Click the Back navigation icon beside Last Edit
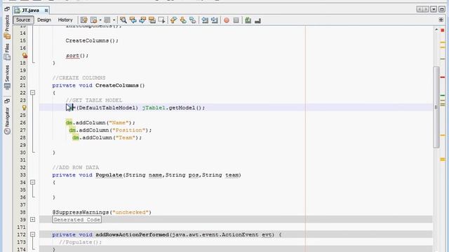Viewport: 449px width, 252px height. [x=94, y=20]
